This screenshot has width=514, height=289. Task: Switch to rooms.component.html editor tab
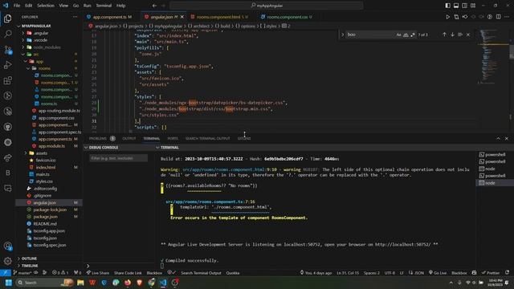click(x=218, y=17)
